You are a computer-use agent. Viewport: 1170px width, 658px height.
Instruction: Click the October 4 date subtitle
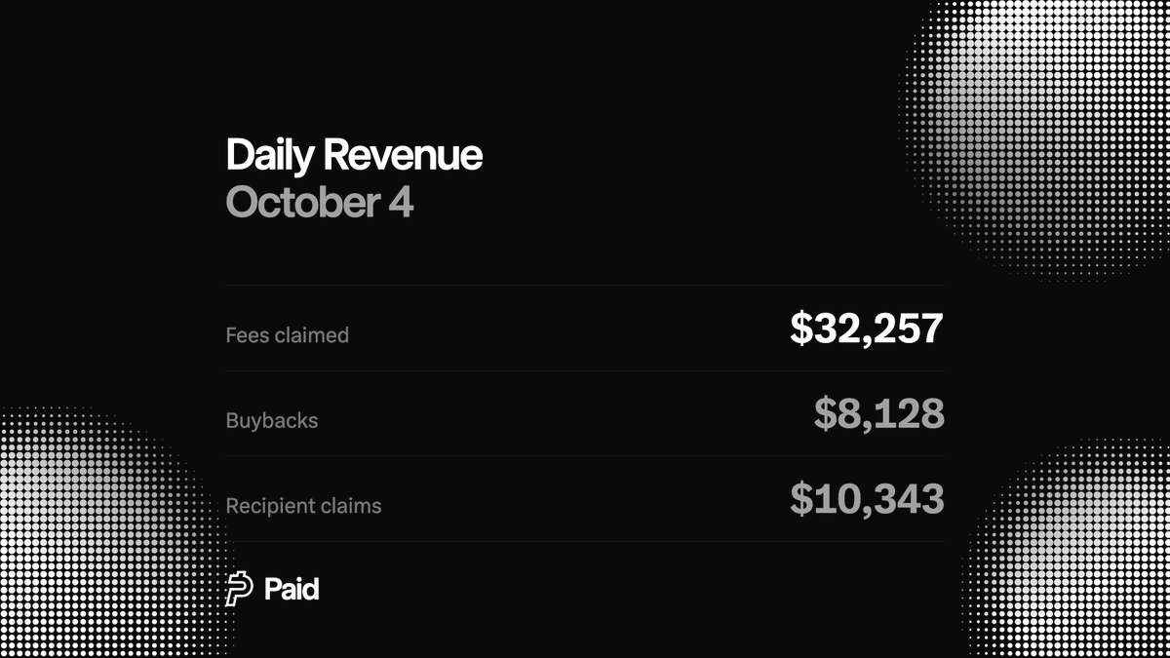[x=320, y=203]
